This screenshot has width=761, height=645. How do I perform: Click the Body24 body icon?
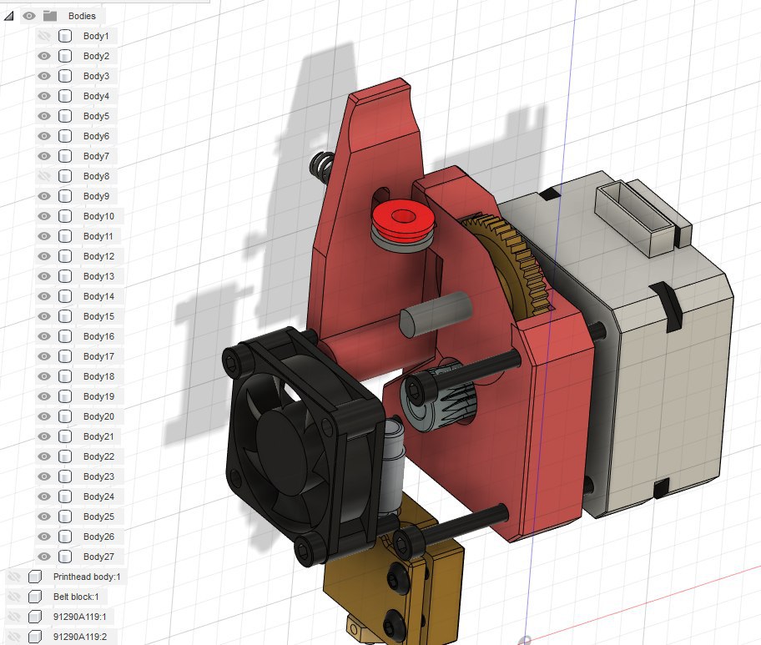(x=65, y=496)
